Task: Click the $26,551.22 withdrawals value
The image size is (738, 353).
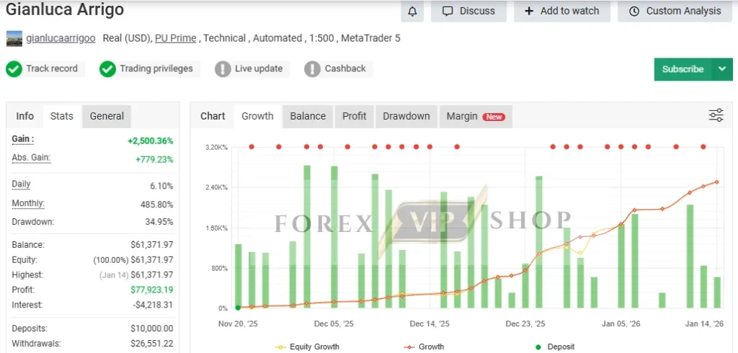Action: point(151,344)
